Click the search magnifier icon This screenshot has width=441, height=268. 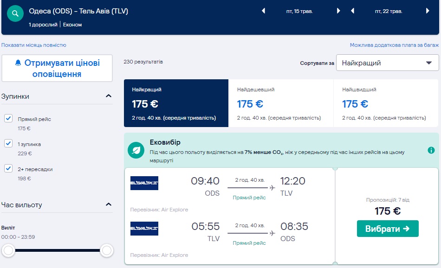(15, 14)
